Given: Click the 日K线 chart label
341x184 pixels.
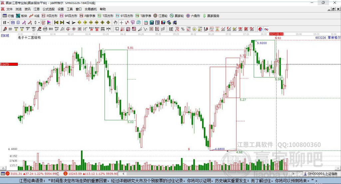Looking at the screenshot, I should click(x=5, y=36).
